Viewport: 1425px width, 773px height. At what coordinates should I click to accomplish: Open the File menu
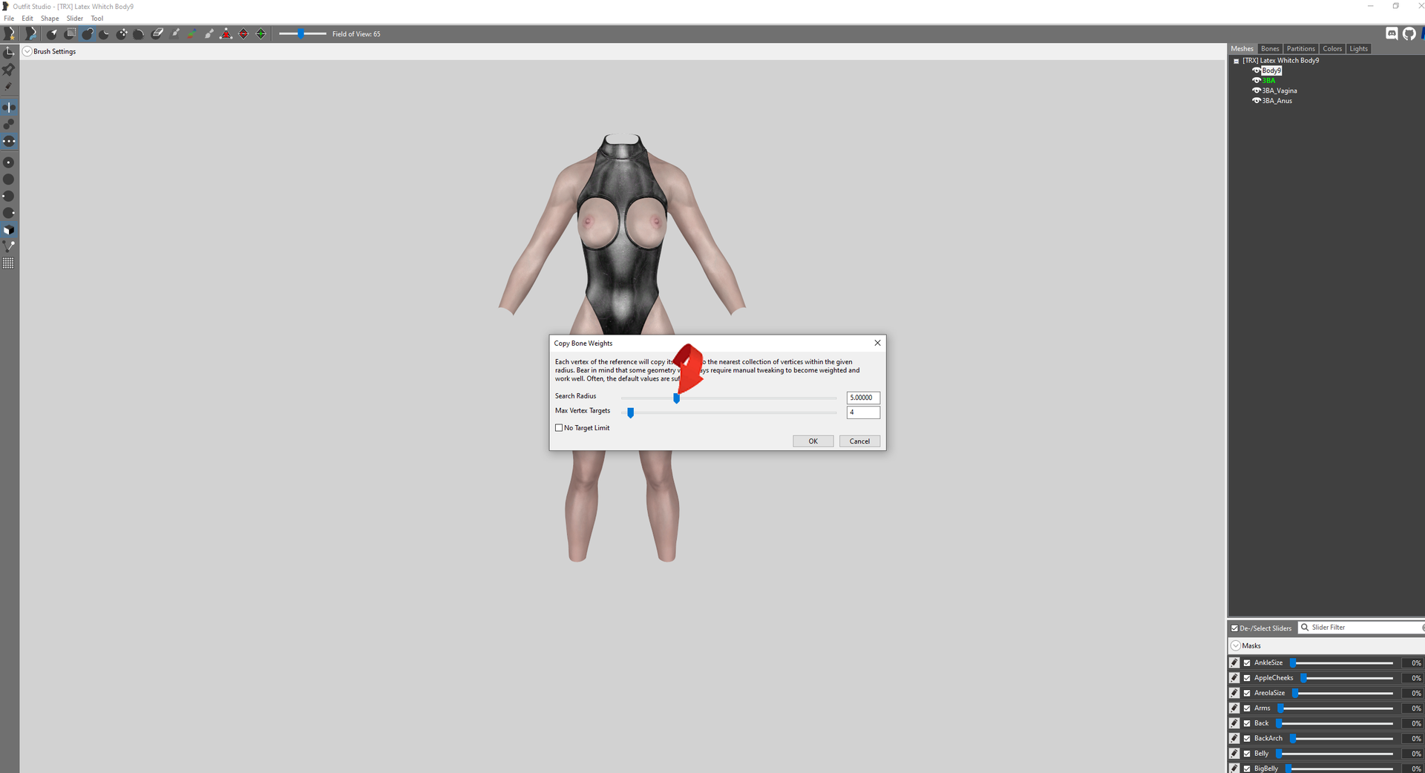pyautogui.click(x=9, y=19)
